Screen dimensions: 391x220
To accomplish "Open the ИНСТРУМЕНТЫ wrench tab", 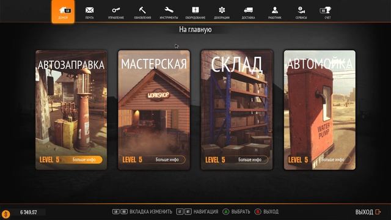I will tap(169, 12).
